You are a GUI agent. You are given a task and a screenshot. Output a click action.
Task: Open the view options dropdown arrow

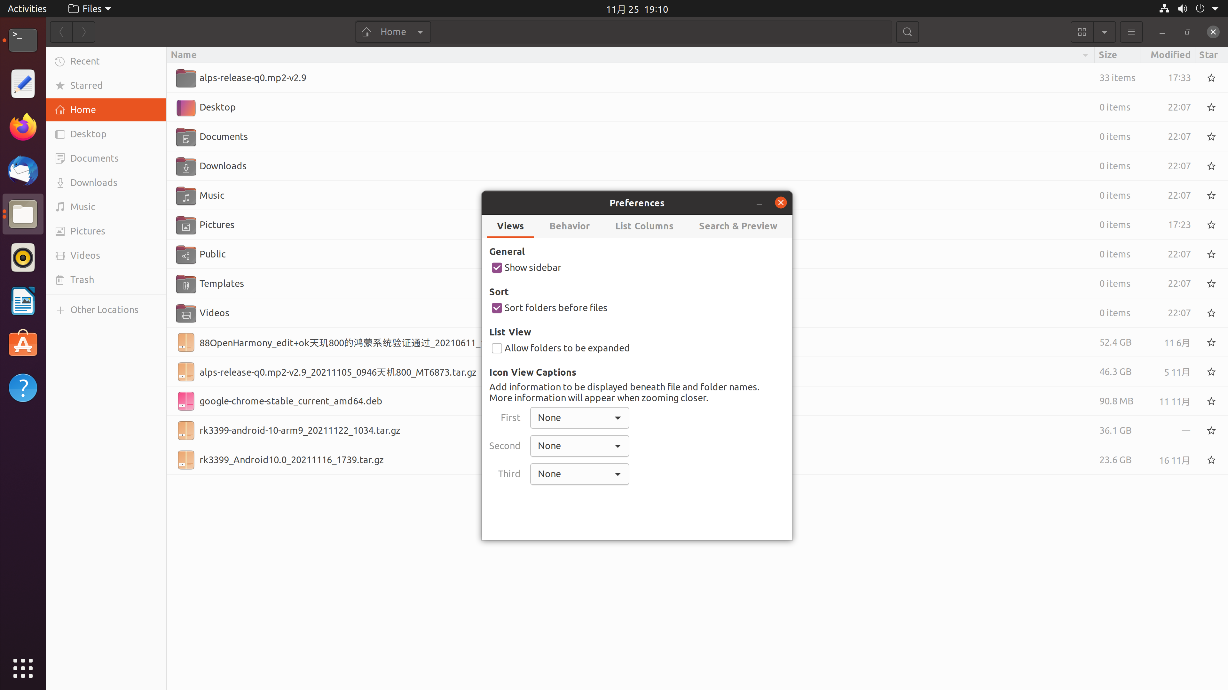1105,32
